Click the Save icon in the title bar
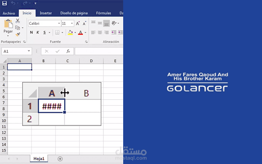The height and width of the screenshot is (164, 262). (x=5, y=3)
